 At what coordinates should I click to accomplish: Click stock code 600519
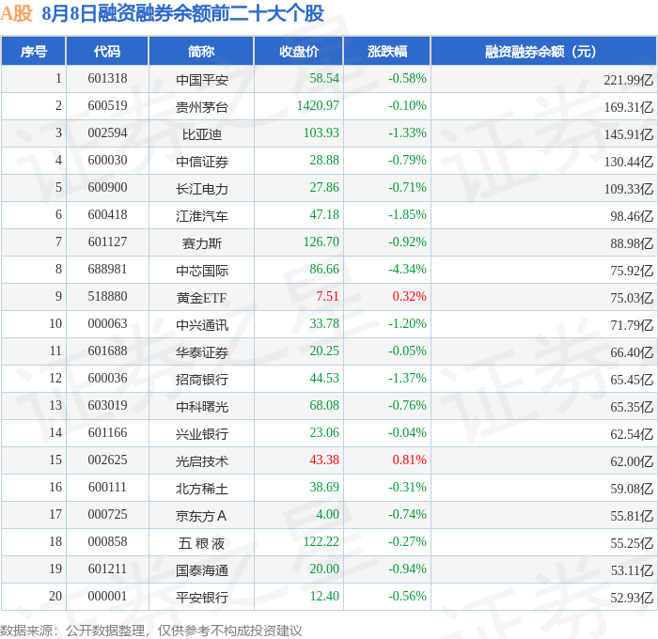[107, 105]
